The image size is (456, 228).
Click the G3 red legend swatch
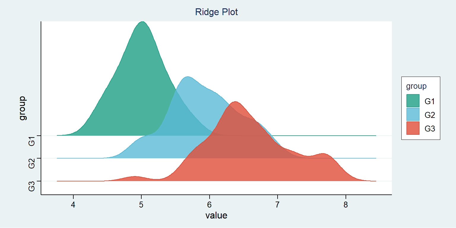(413, 128)
